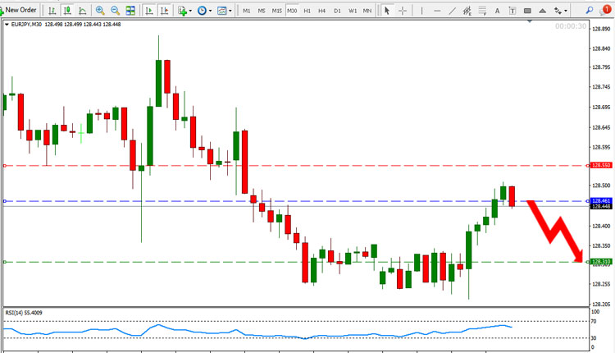Tile chart windows icon
The width and height of the screenshot is (615, 353).
coord(130,11)
